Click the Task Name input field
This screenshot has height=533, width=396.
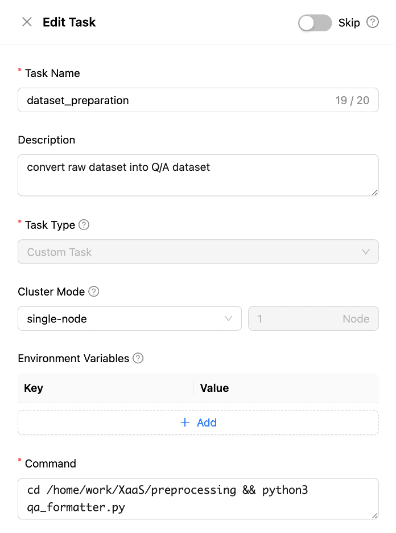point(198,100)
